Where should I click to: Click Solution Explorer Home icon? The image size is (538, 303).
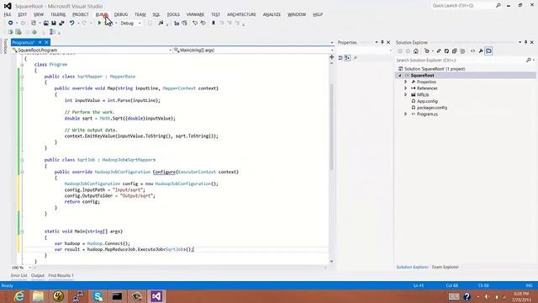pos(416,51)
